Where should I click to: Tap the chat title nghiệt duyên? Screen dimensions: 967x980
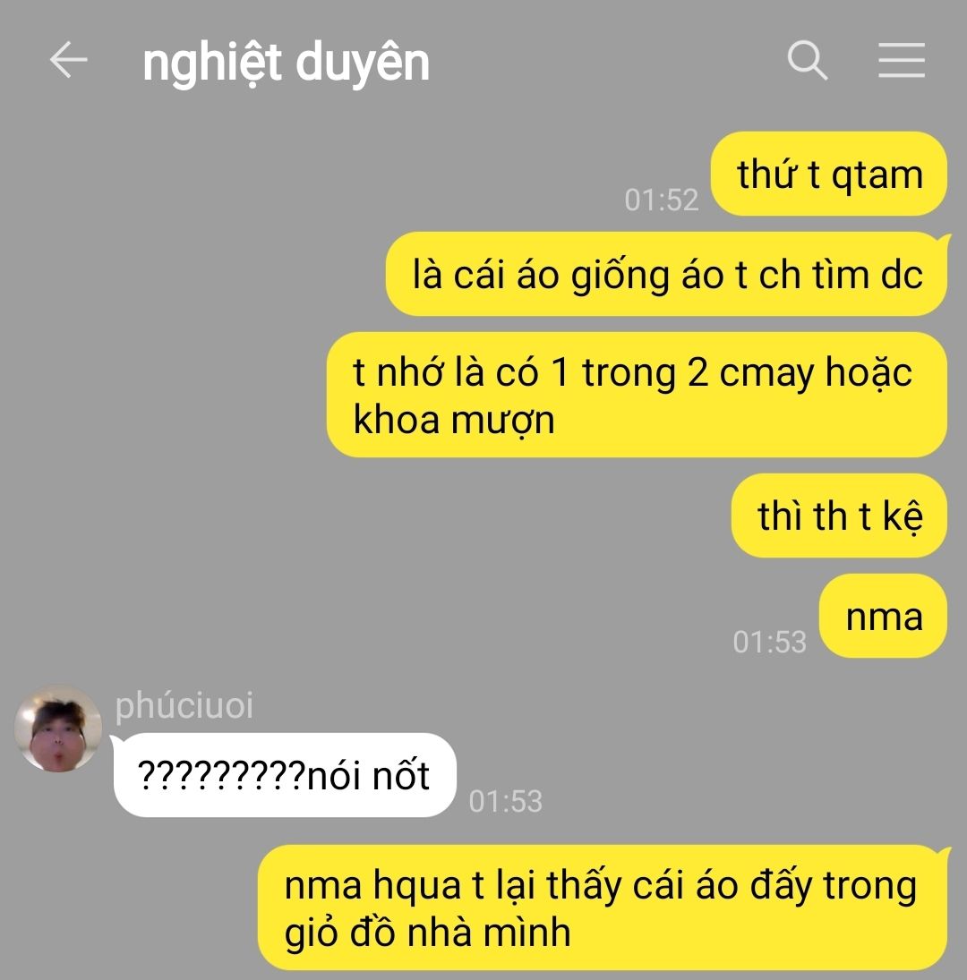click(286, 64)
